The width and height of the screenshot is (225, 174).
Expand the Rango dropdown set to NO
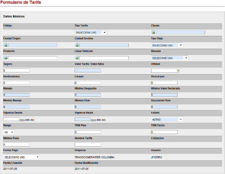[x=9, y=132]
